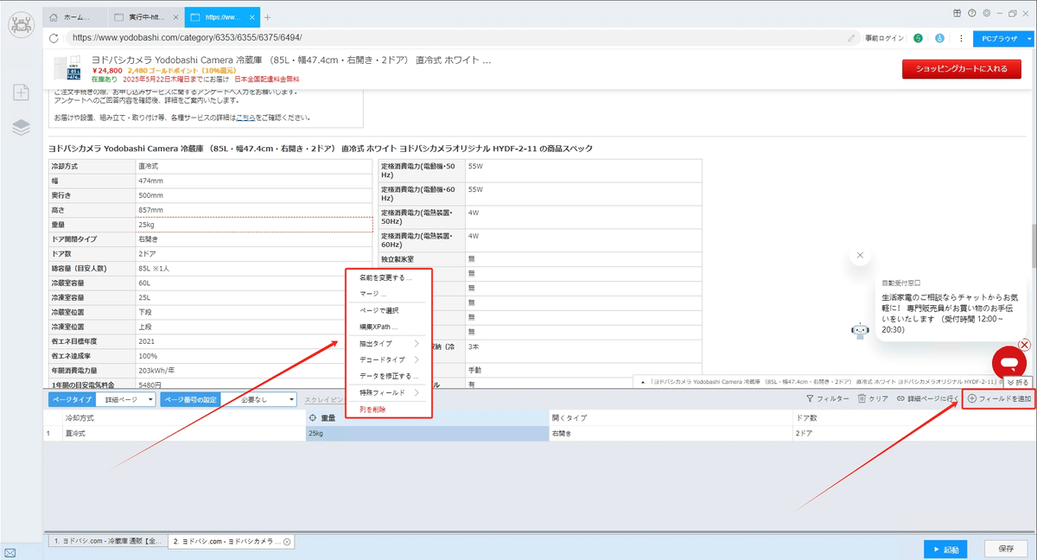Select bottom tab 1. ヨドバシ.com 冷蔵庫 通販
The width and height of the screenshot is (1037, 560).
(x=107, y=542)
